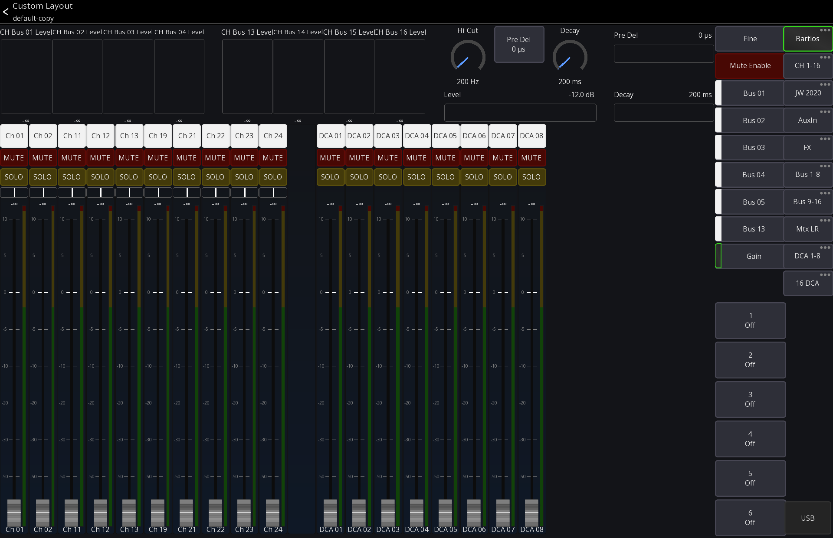
Task: Solo channel Ch 02
Action: tap(43, 177)
